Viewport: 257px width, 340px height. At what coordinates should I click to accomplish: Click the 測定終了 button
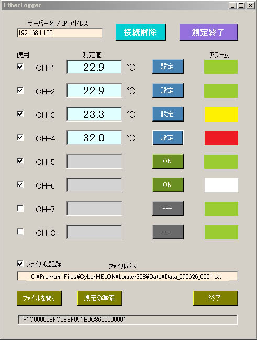pyautogui.click(x=209, y=32)
